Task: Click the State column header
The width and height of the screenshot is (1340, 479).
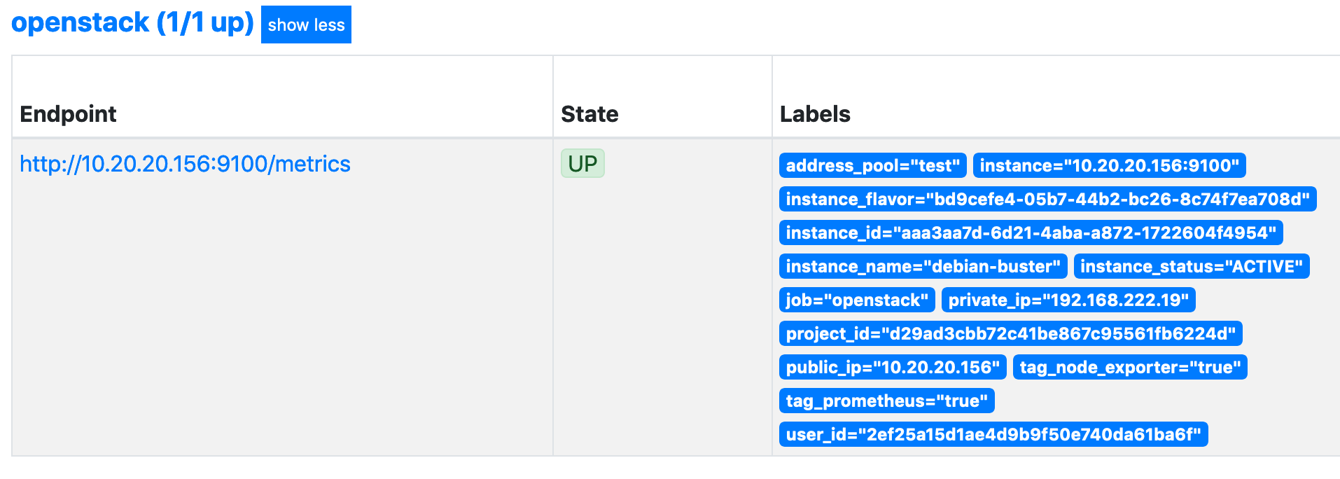Action: (589, 113)
